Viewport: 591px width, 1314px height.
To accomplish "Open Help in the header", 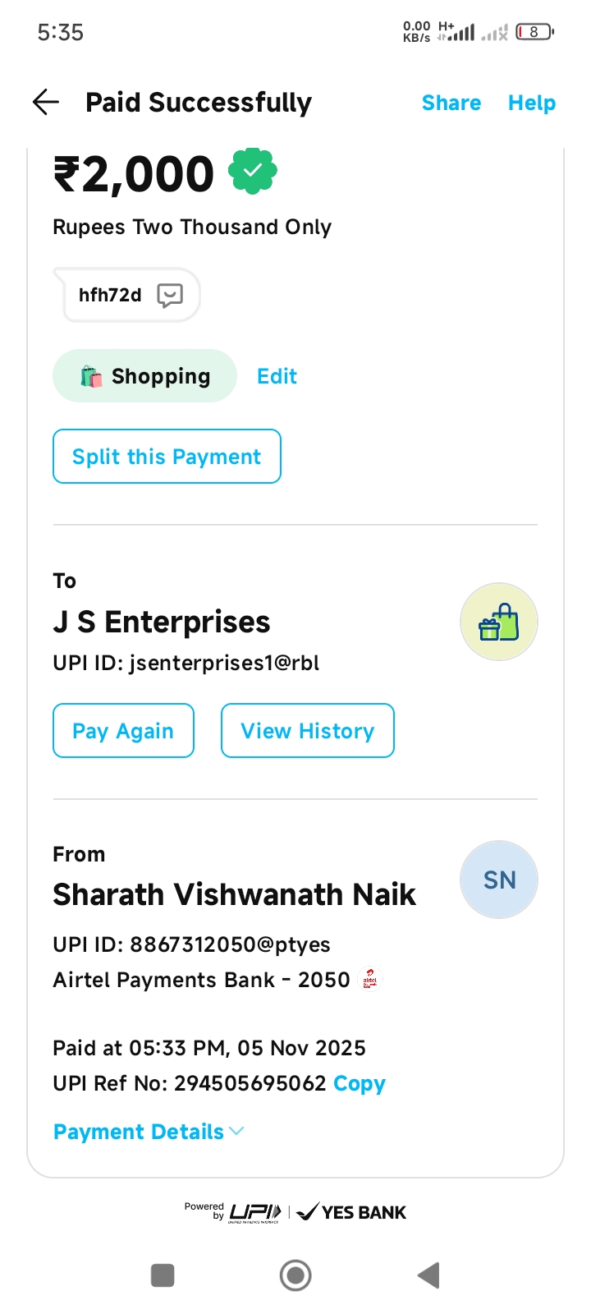I will [532, 103].
